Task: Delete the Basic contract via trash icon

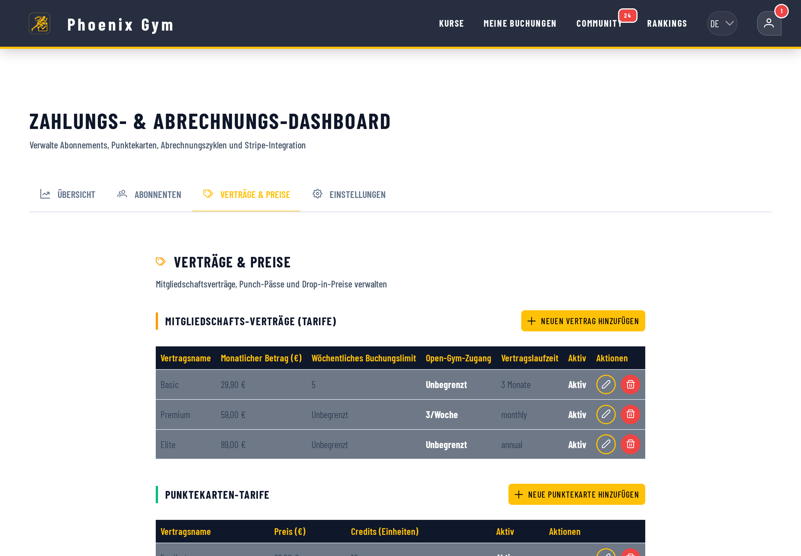Action: (x=630, y=384)
